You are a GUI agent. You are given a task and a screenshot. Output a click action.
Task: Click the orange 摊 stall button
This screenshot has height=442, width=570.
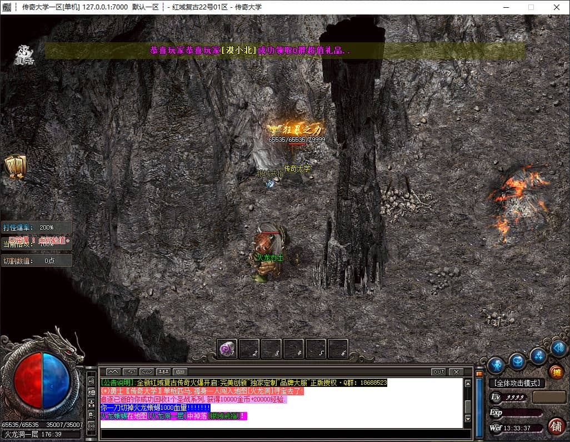[x=556, y=372]
